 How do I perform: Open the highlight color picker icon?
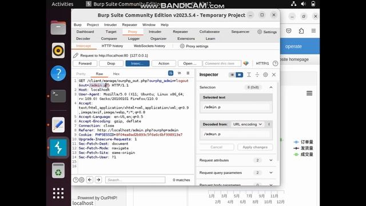point(246,64)
